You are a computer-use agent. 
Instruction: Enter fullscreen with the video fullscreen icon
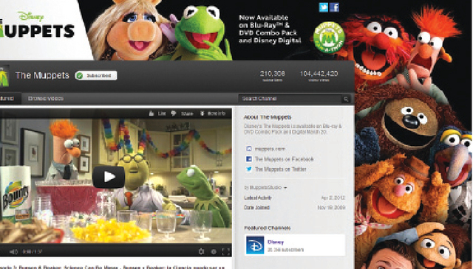[225, 251]
